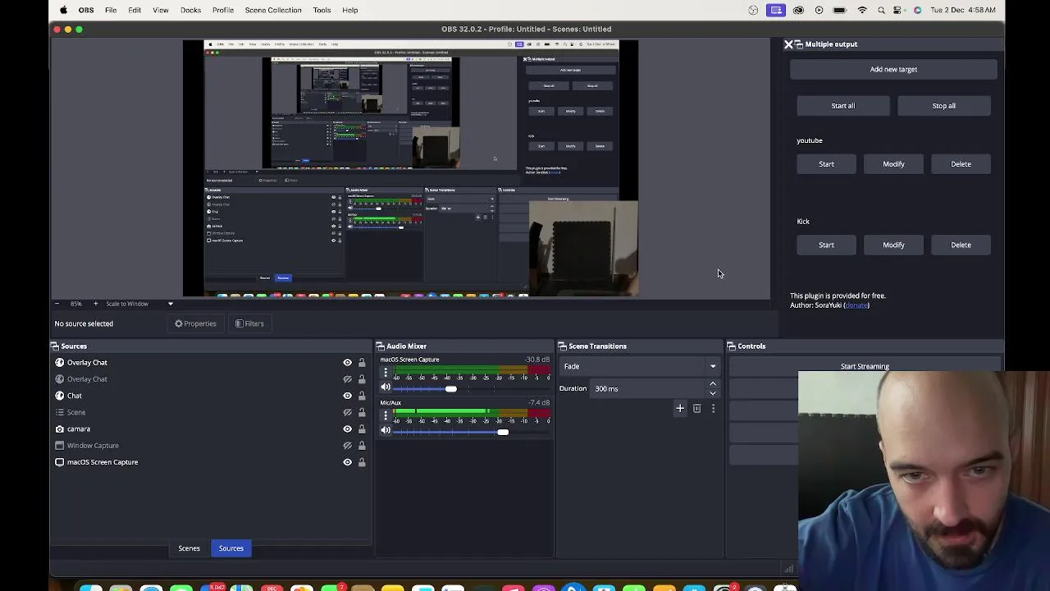Image resolution: width=1050 pixels, height=591 pixels.
Task: Hide the visible Overlay Chat source
Action: click(347, 363)
